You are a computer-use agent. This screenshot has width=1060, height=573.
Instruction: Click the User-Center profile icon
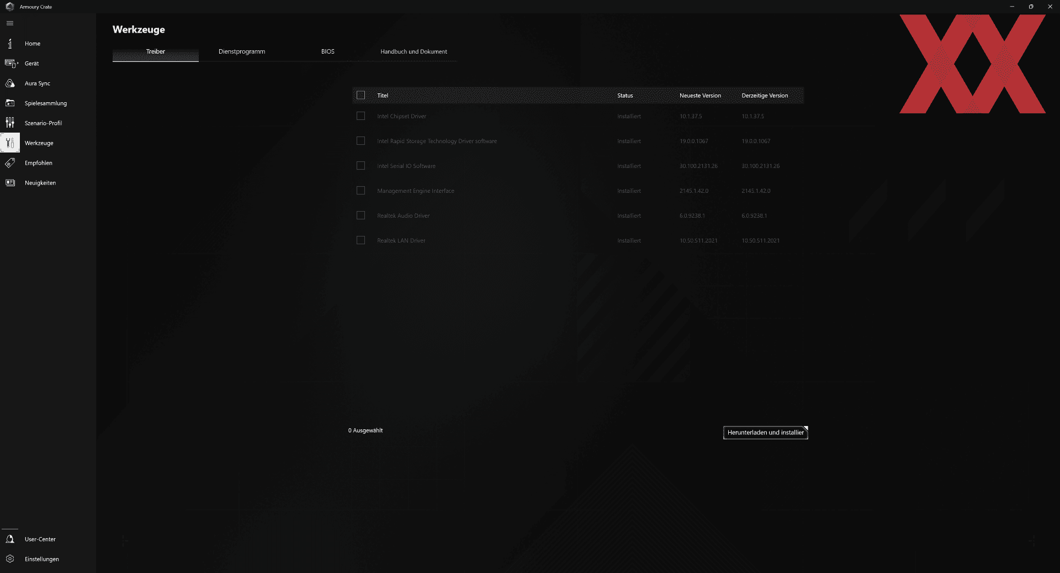pos(10,539)
